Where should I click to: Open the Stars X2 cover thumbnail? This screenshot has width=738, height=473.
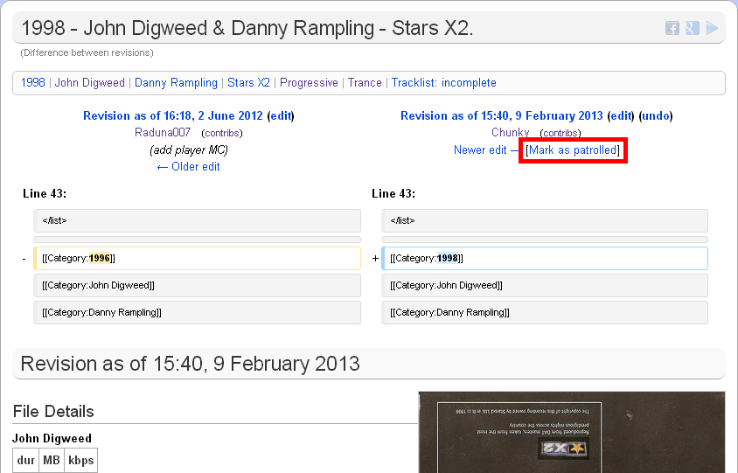click(x=571, y=432)
